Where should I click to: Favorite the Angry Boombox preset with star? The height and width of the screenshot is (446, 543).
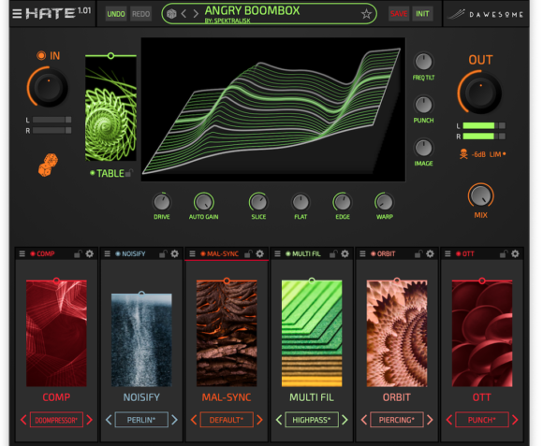366,14
